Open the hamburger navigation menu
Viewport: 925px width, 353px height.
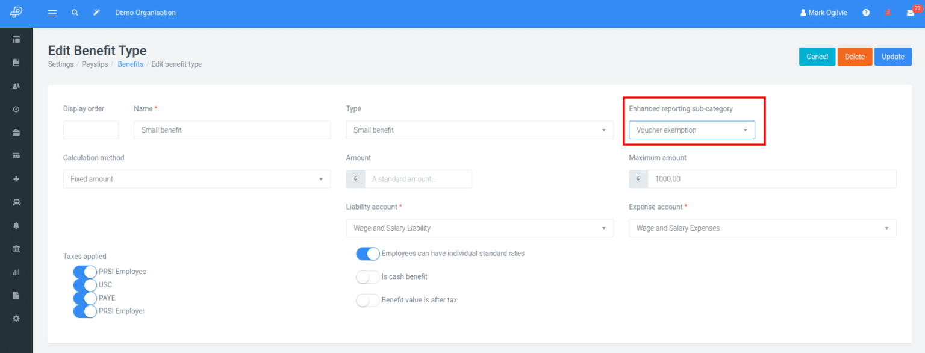(x=52, y=12)
